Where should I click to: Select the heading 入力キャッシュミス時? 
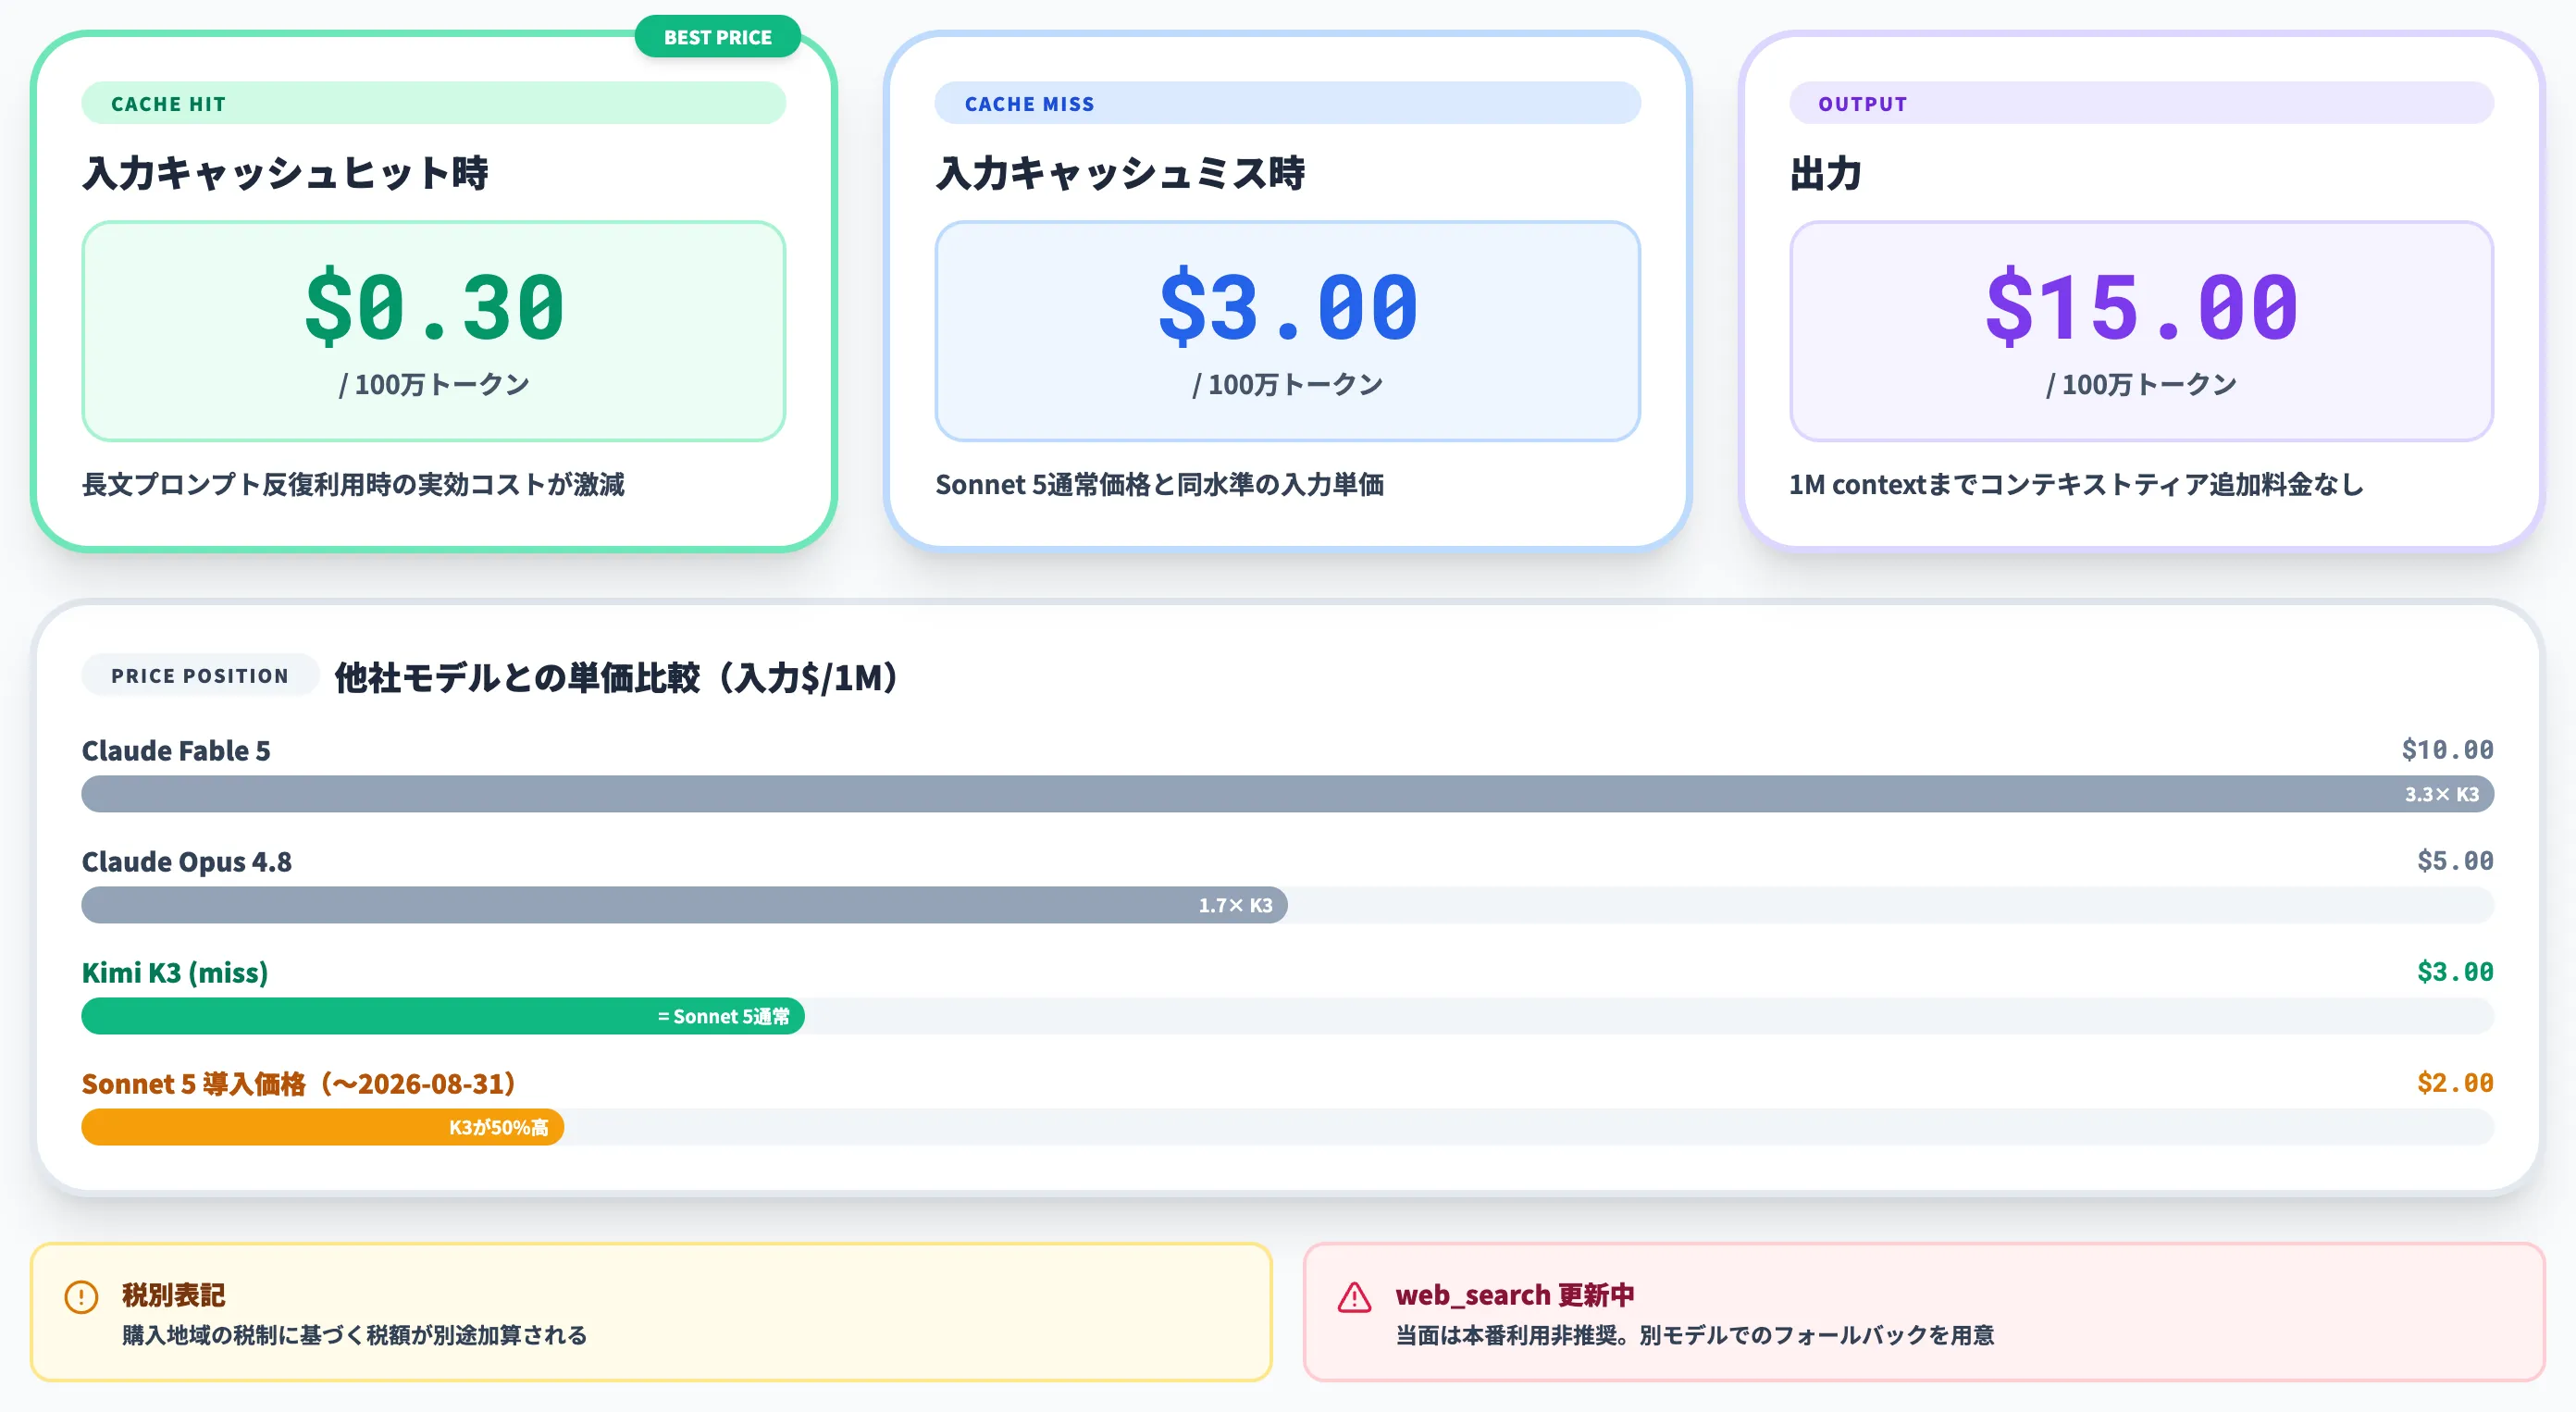coord(1120,173)
